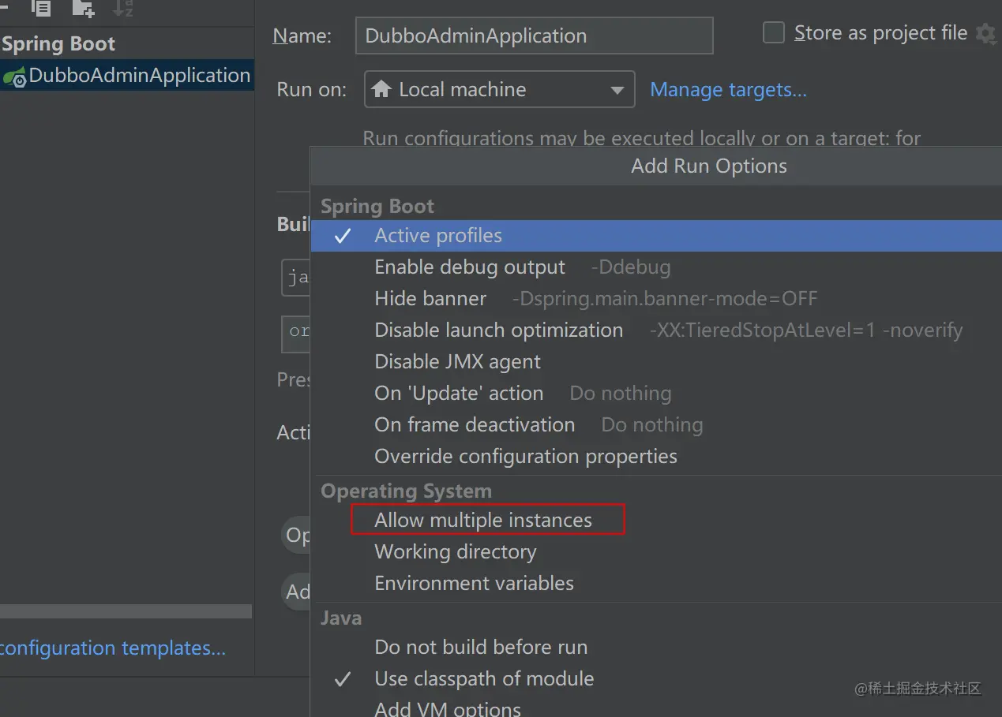Choose Do not build before run
Viewport: 1002px width, 717px height.
656,648
